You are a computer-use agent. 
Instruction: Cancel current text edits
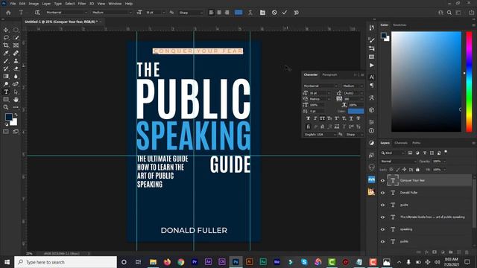pyautogui.click(x=274, y=13)
